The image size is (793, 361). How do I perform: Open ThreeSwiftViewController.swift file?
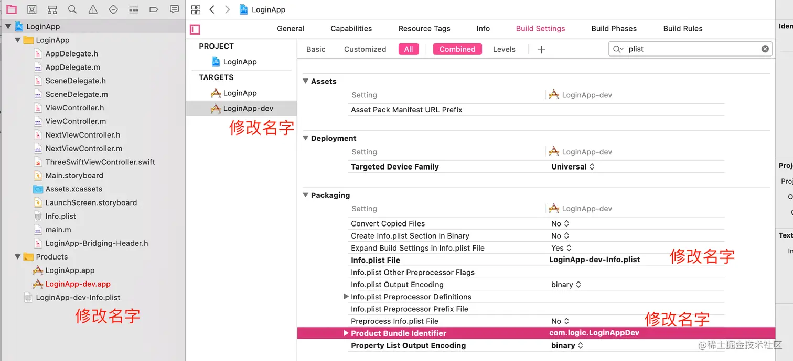pyautogui.click(x=94, y=162)
